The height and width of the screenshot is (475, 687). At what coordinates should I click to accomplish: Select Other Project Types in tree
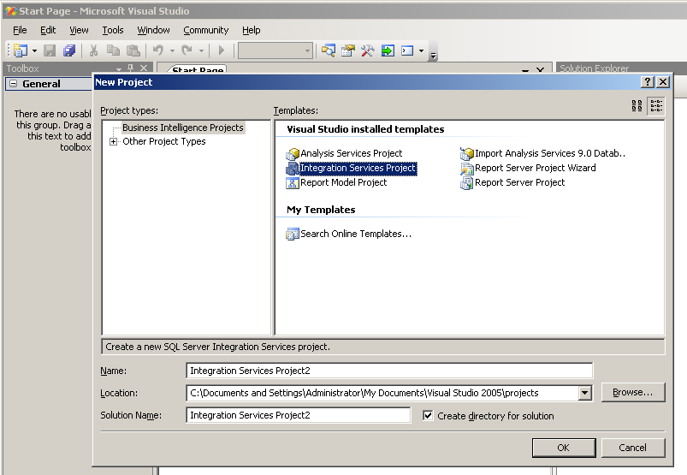[x=164, y=141]
